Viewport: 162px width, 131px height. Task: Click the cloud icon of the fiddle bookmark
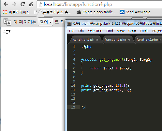click(79, 12)
